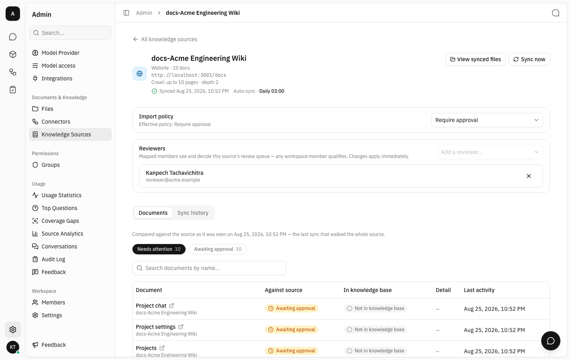Switch to Documents tab
The image size is (576, 360).
click(x=153, y=213)
